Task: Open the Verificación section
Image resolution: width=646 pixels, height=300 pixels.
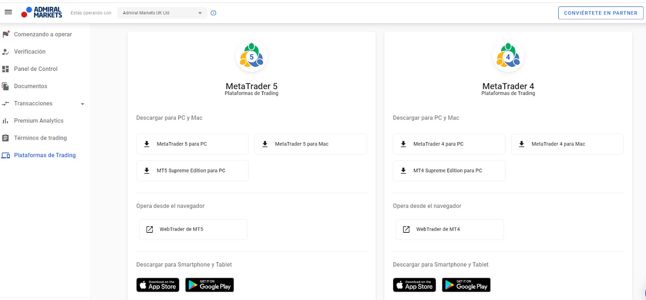Action: pyautogui.click(x=30, y=52)
